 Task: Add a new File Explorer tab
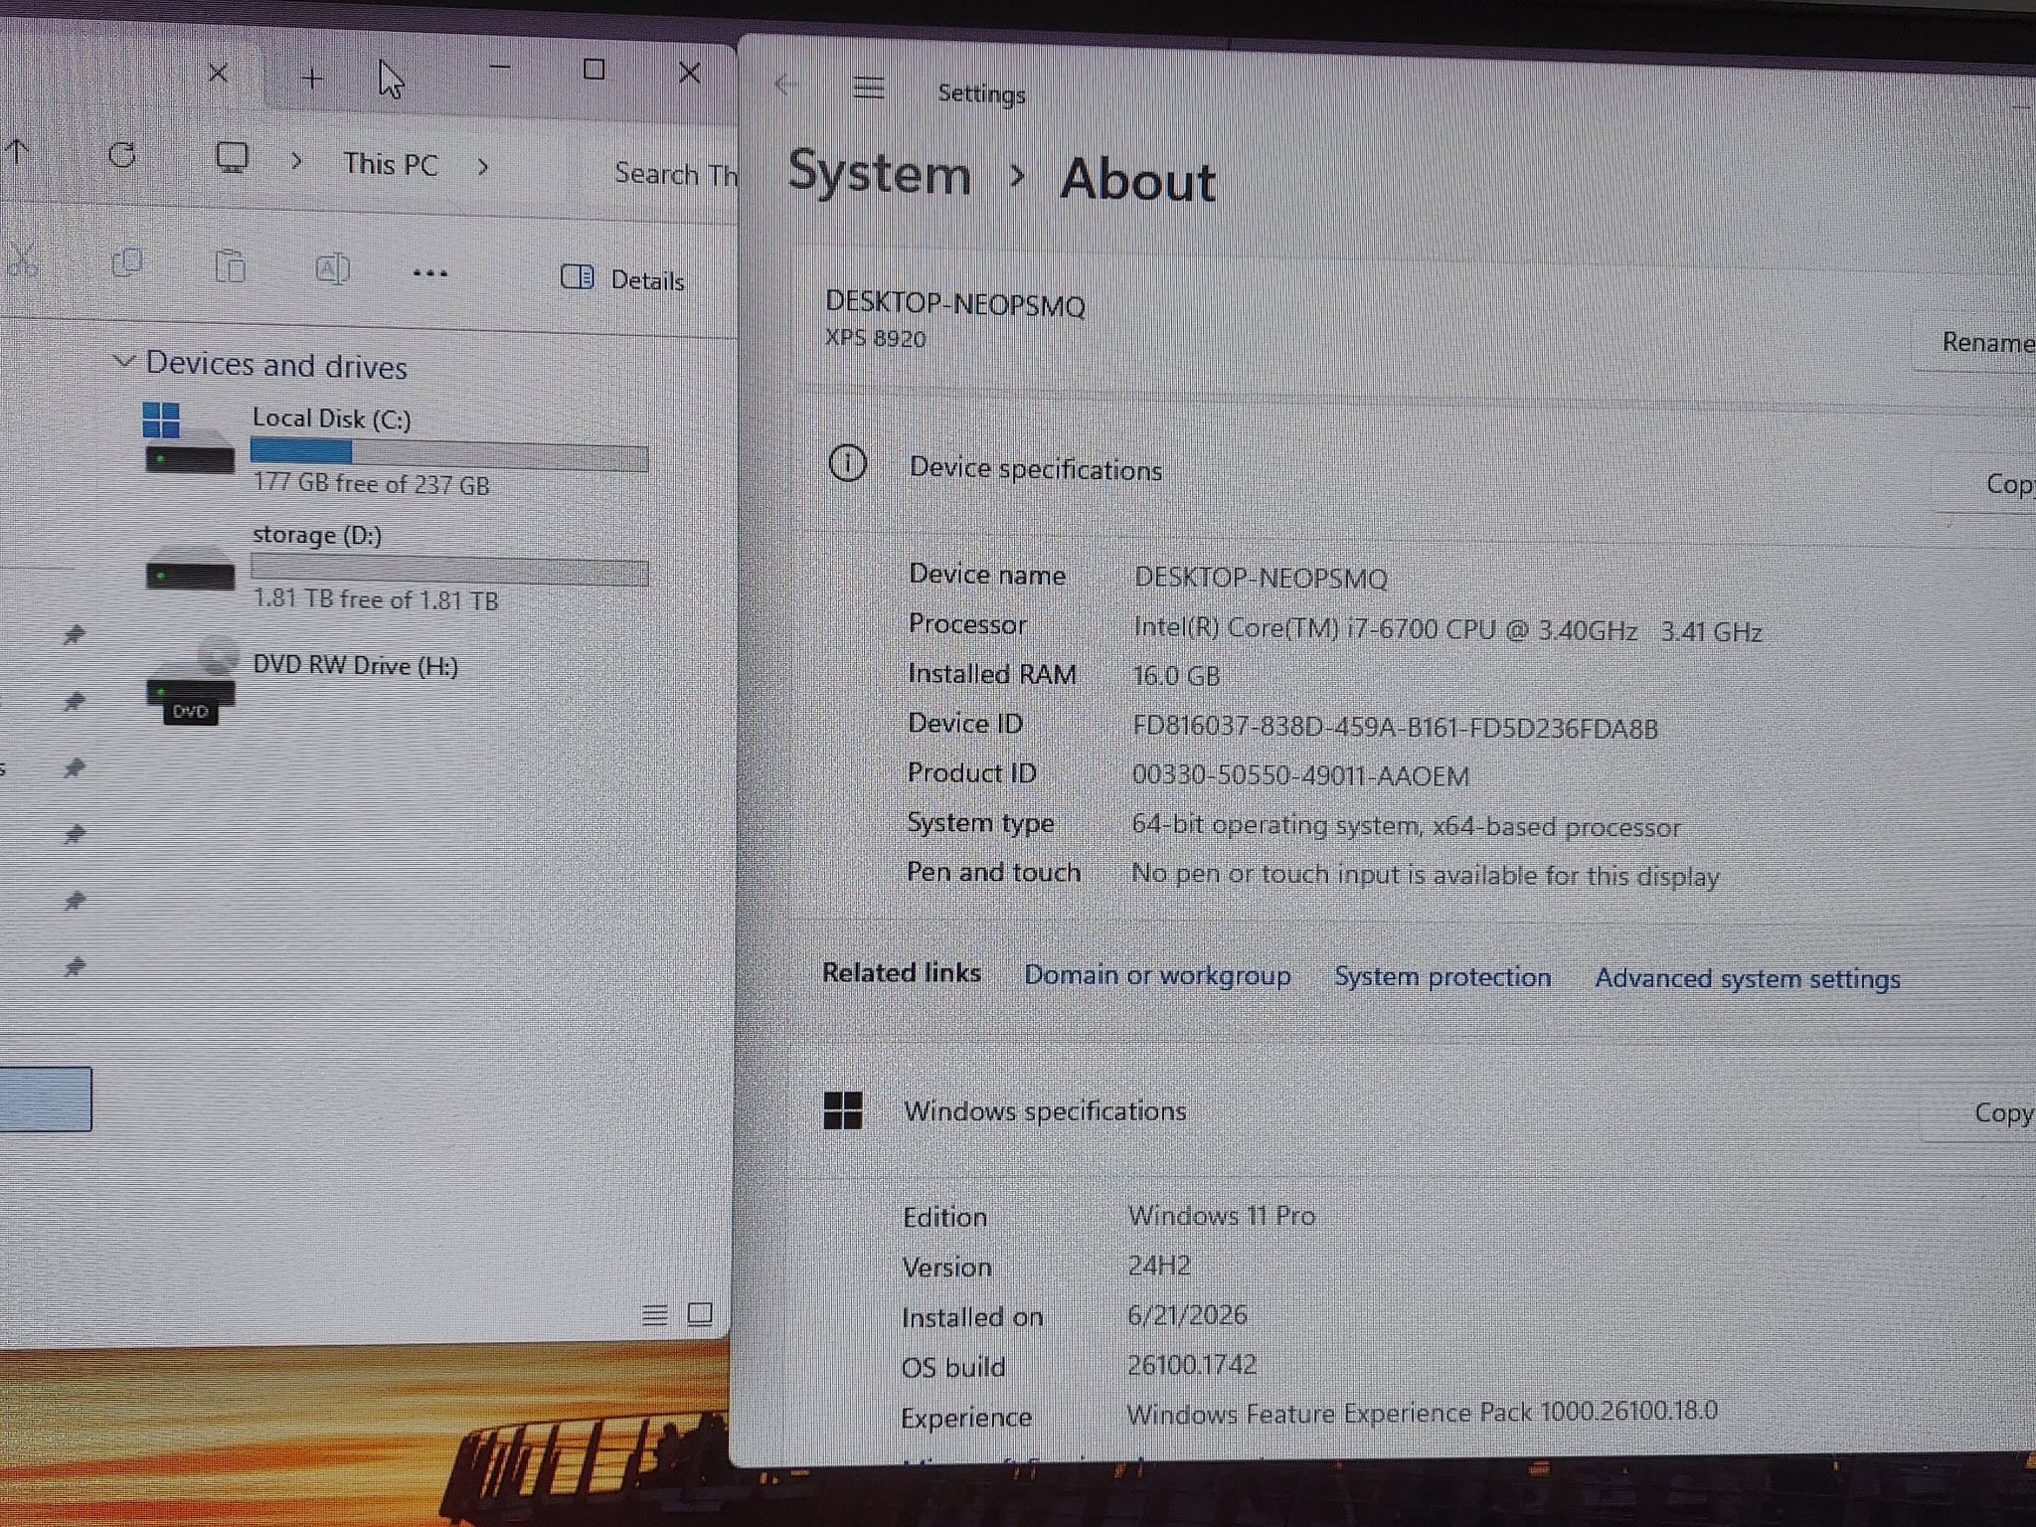click(312, 78)
